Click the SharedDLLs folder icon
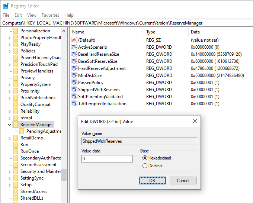The height and width of the screenshot is (203, 253). 16,198
